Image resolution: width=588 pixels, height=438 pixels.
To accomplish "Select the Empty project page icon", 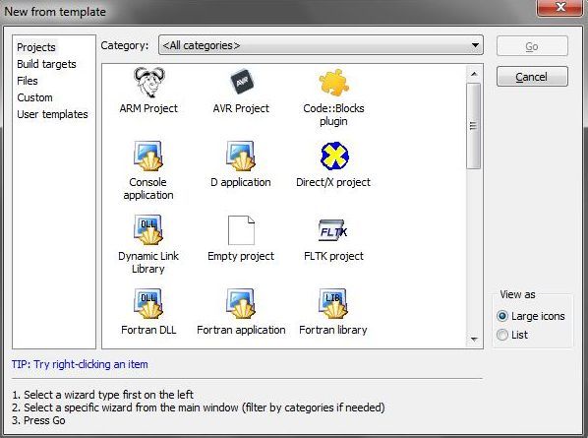I will (241, 230).
